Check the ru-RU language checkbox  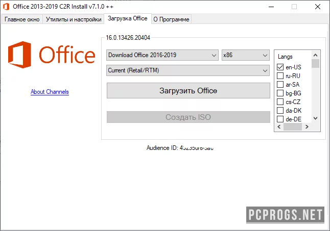pos(280,75)
